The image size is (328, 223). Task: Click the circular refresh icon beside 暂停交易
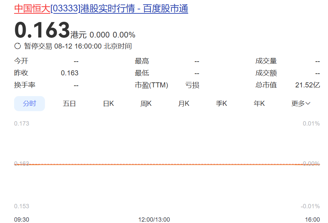pyautogui.click(x=17, y=46)
